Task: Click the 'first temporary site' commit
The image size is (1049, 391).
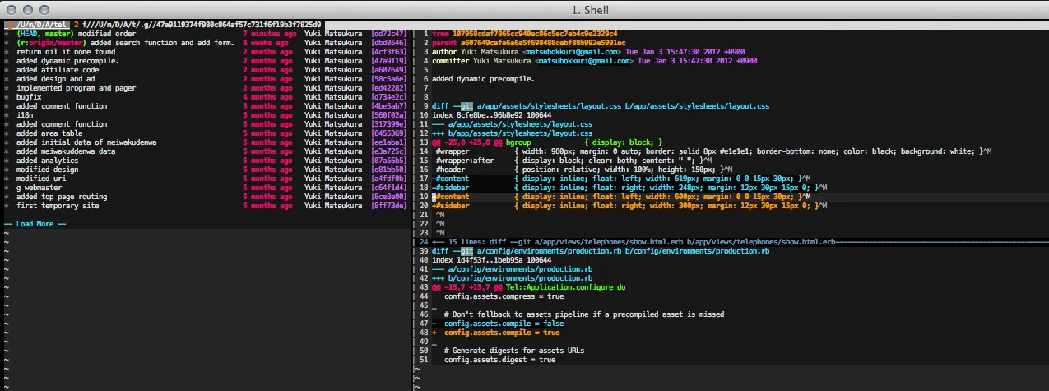Action: [58, 206]
